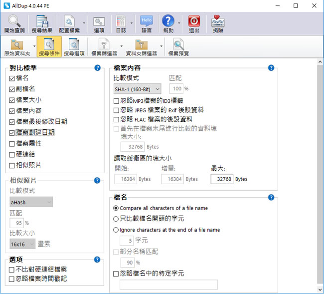Switch to the 搜尋選項 tab
The height and width of the screenshot is (294, 324).
[x=74, y=46]
